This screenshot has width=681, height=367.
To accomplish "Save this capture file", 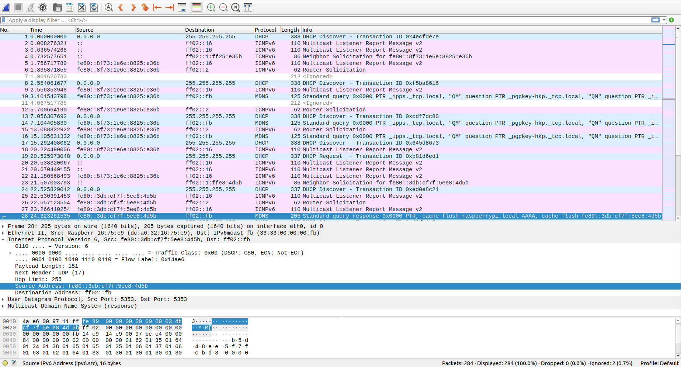I will pyautogui.click(x=69, y=7).
